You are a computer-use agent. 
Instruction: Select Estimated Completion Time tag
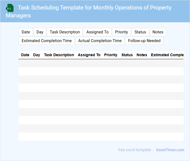(x=47, y=41)
